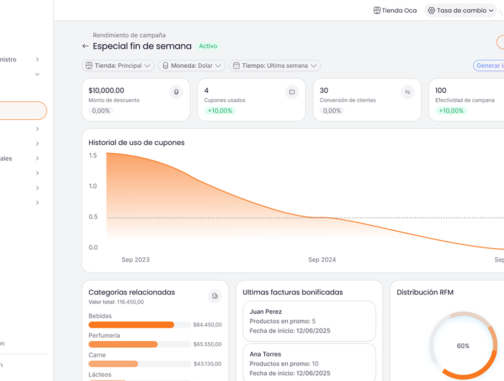The image size is (504, 381).
Task: Click the back arrow beside Especial fin de semana
Action: pos(85,46)
